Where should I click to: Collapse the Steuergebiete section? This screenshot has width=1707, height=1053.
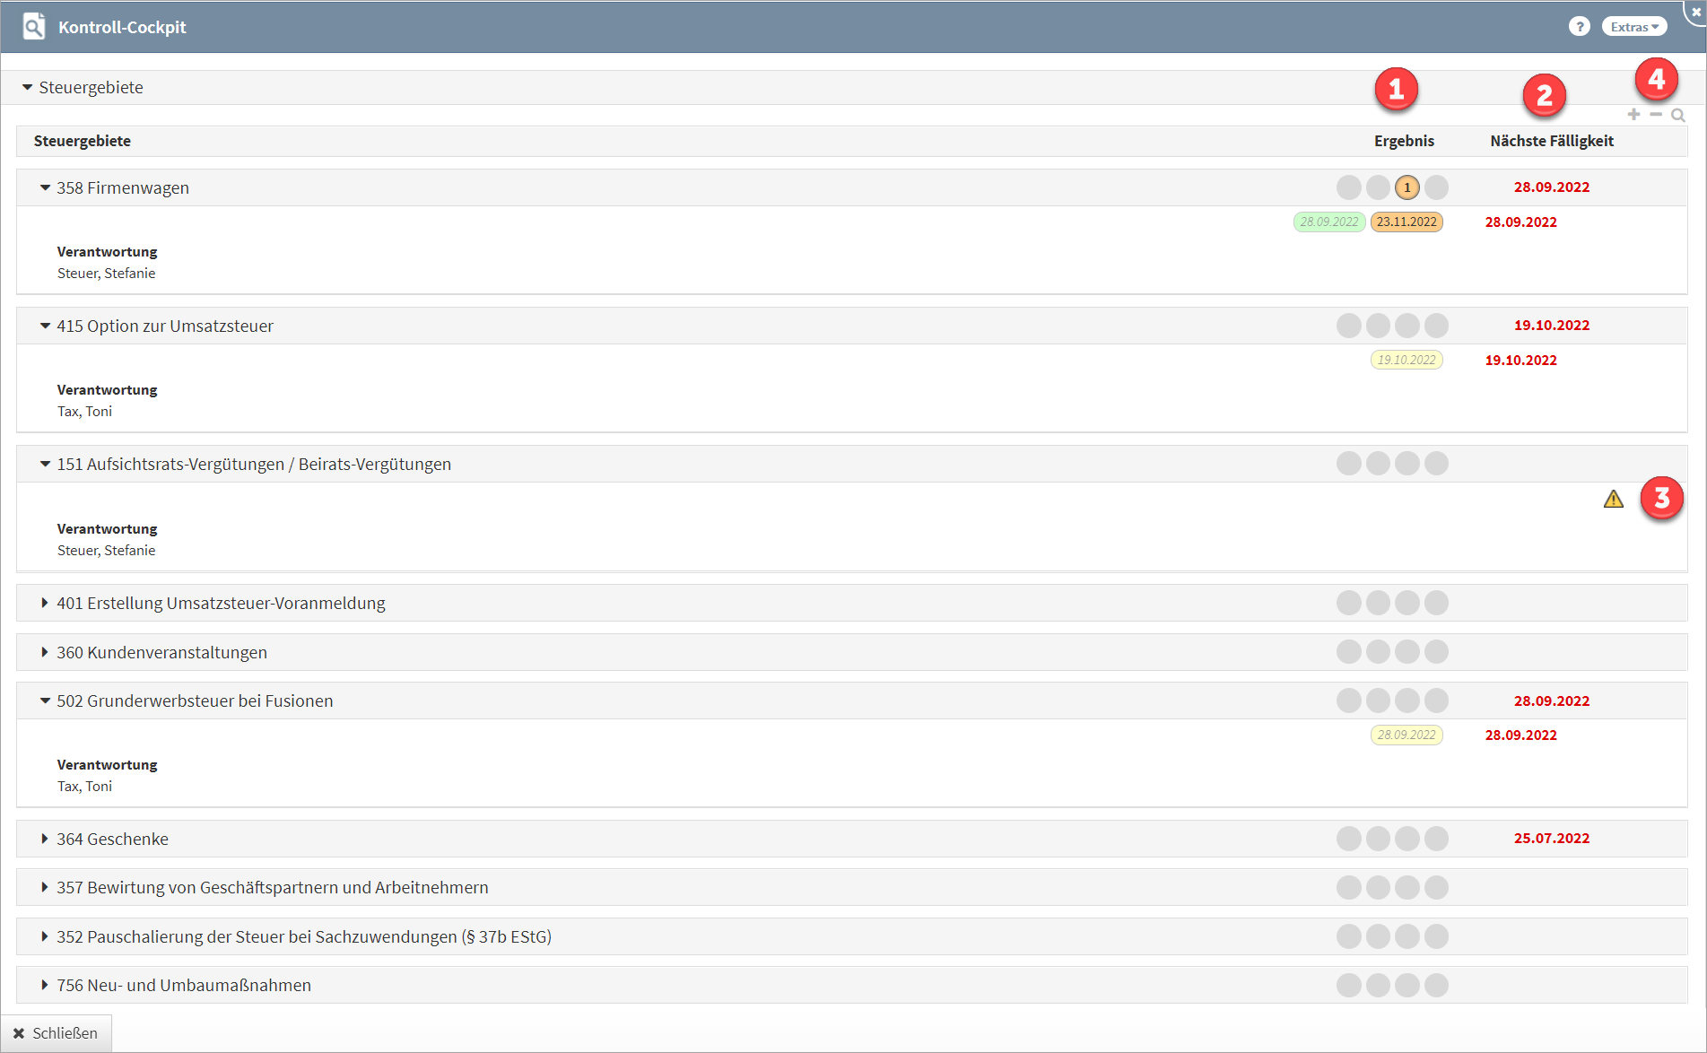point(28,87)
